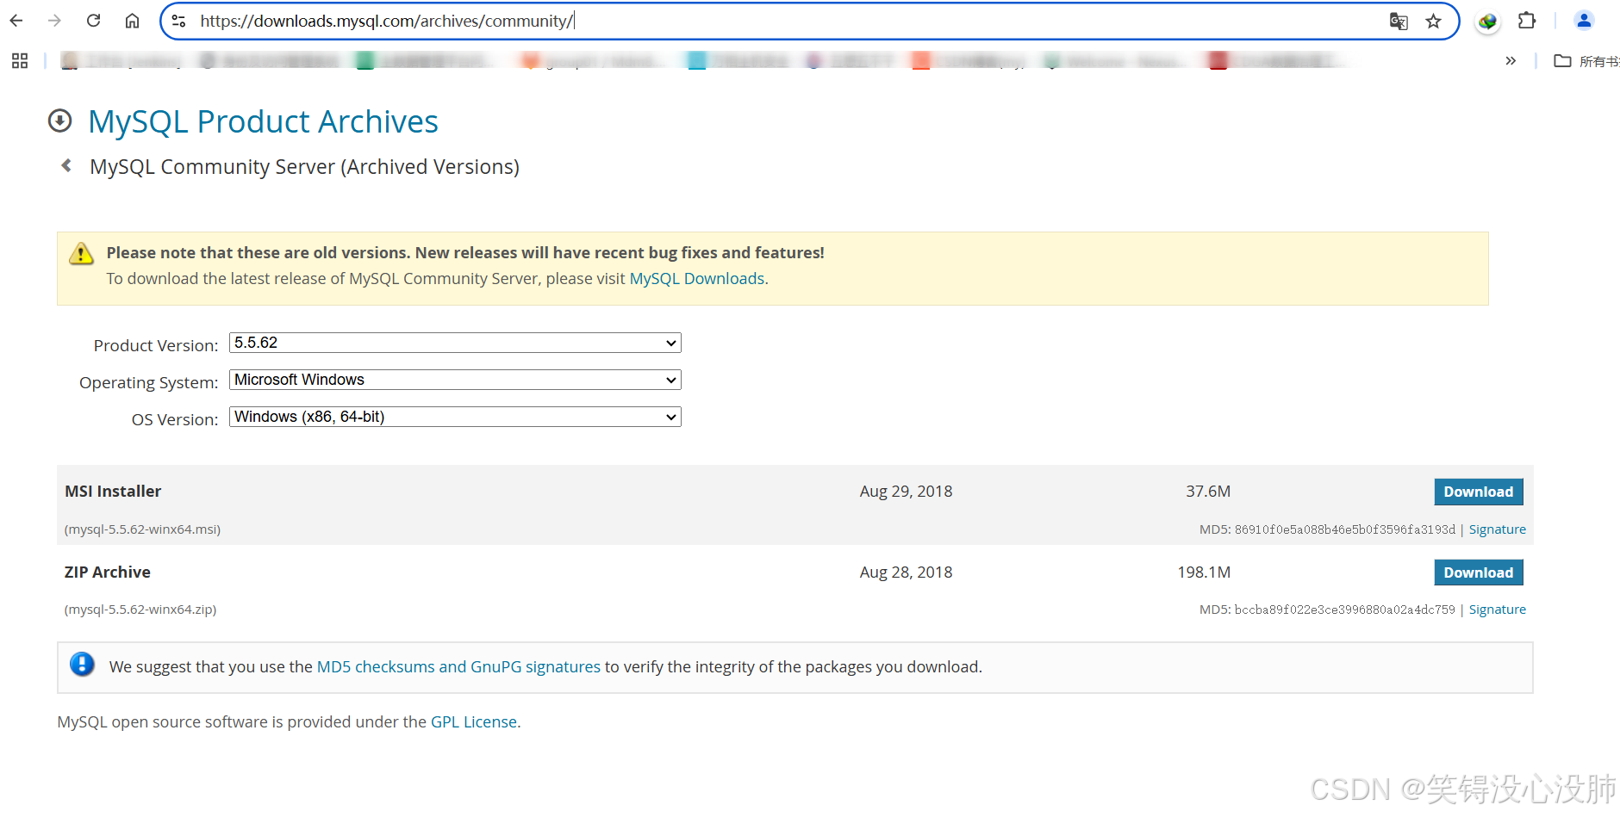The height and width of the screenshot is (817, 1620).
Task: Click the blue info exclamation icon
Action: (x=82, y=665)
